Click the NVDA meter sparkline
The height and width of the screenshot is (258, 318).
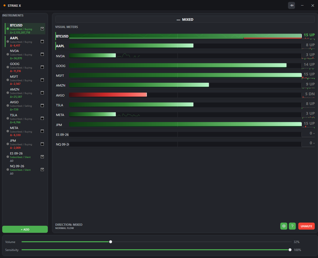tap(128, 55)
